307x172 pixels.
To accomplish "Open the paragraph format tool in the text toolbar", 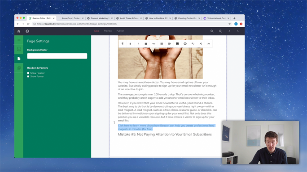I will (x=123, y=44).
